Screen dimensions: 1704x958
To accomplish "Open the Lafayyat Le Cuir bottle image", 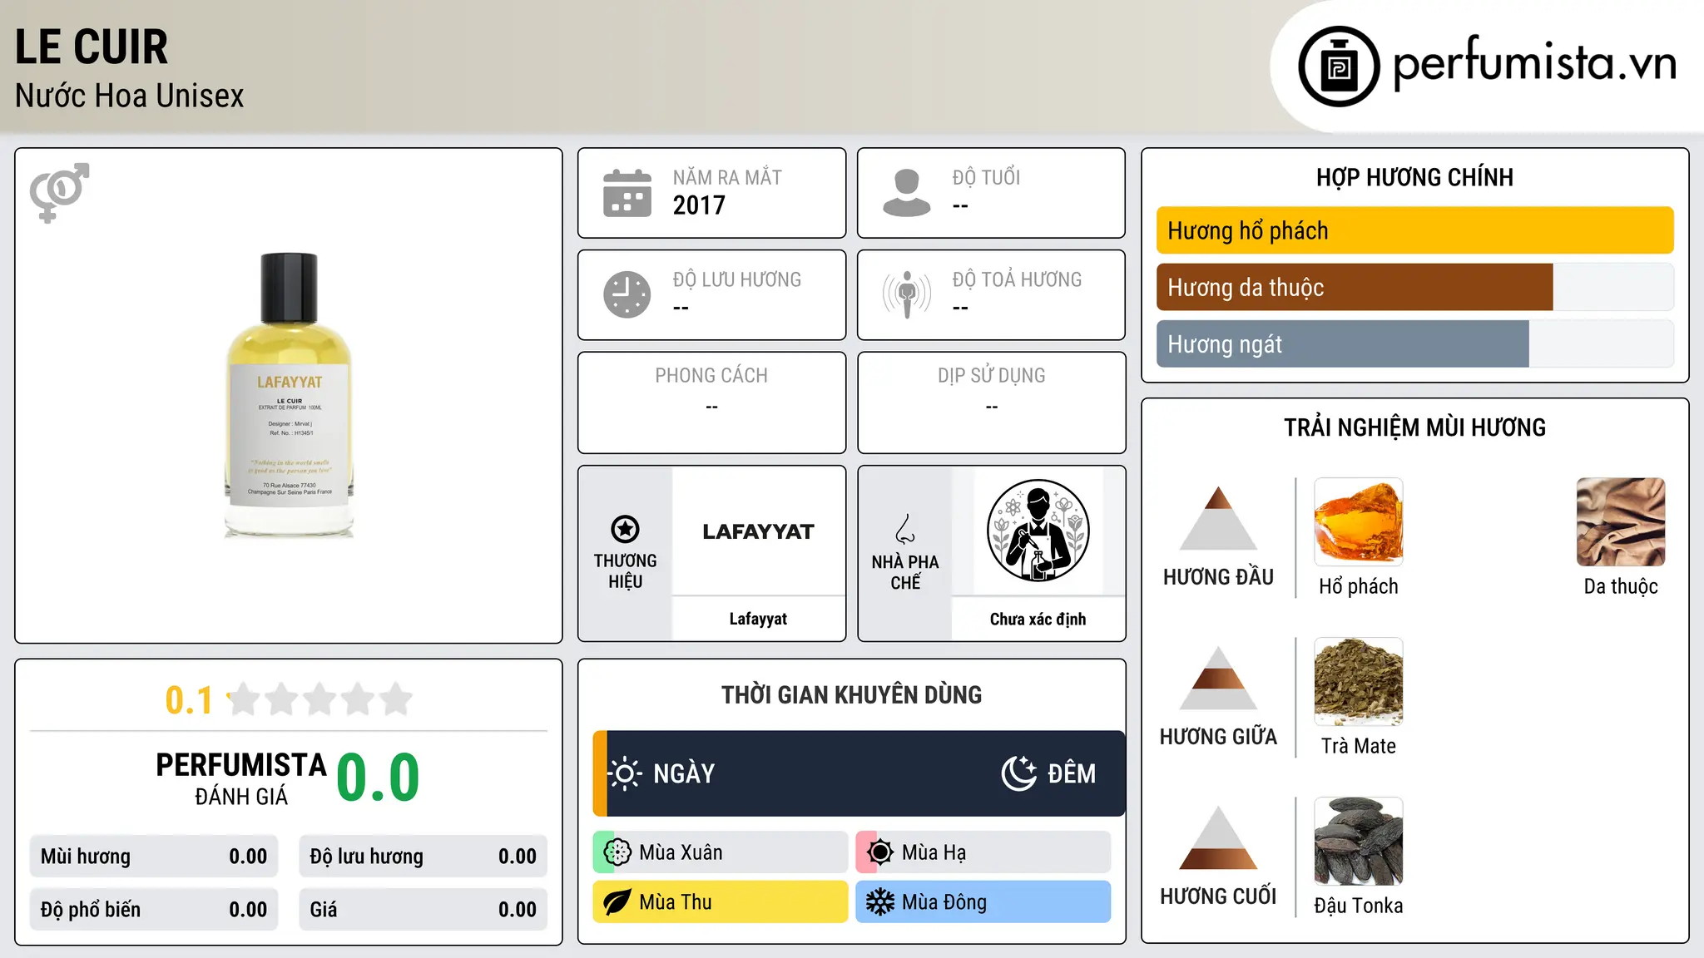I will [x=289, y=396].
